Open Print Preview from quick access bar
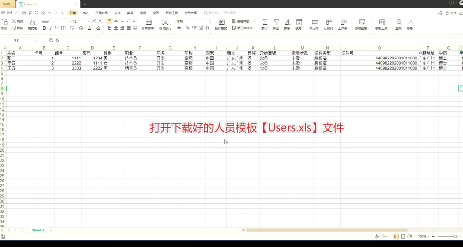The image size is (463, 247). [43, 13]
